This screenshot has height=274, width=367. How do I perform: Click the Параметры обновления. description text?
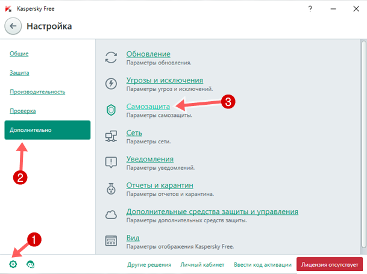[159, 63]
